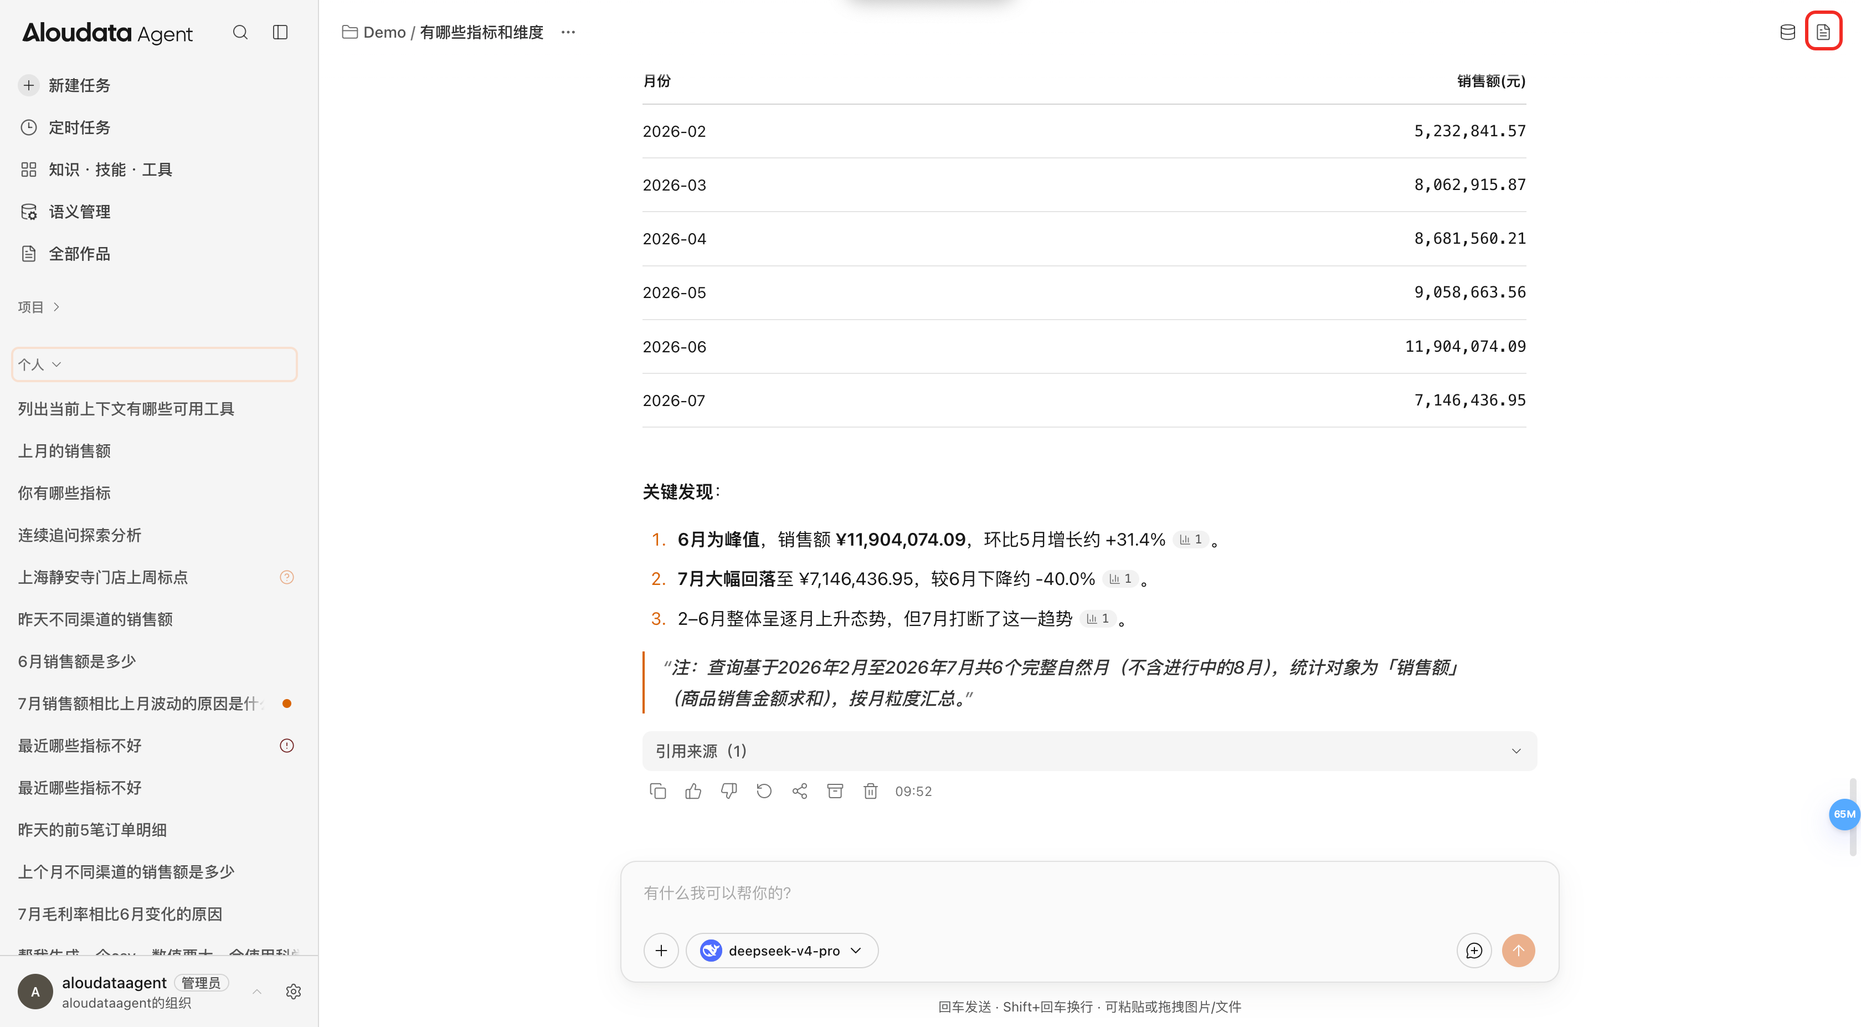Click the thumbs down icon

728,790
